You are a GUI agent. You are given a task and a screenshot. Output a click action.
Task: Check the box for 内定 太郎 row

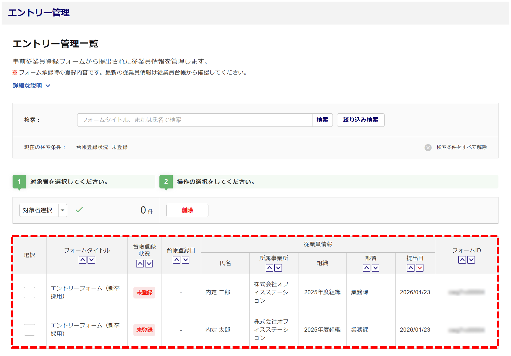[x=29, y=330]
